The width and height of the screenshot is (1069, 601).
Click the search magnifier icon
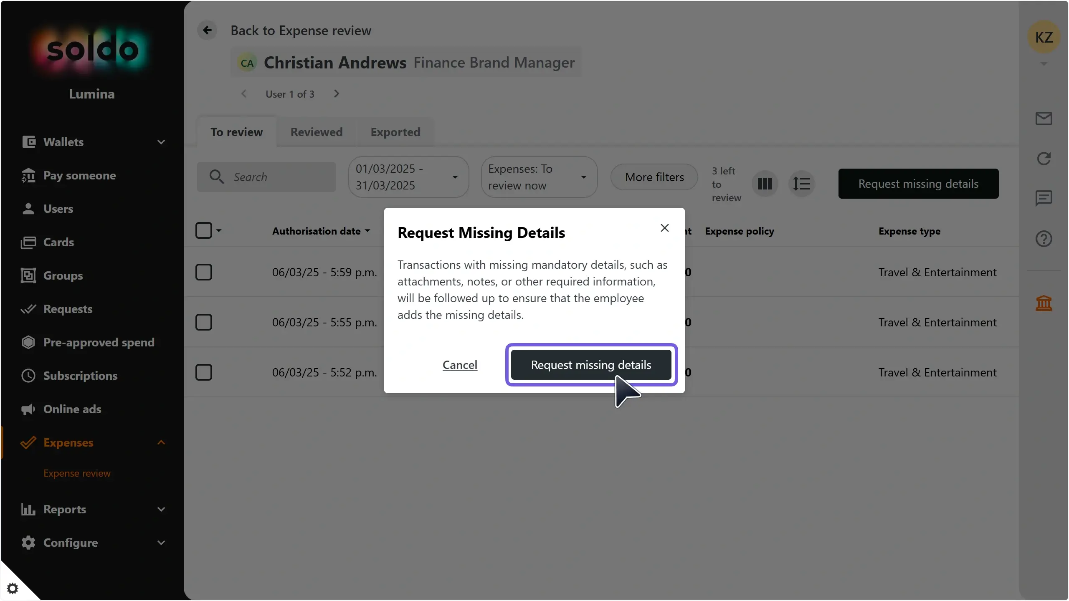[216, 177]
